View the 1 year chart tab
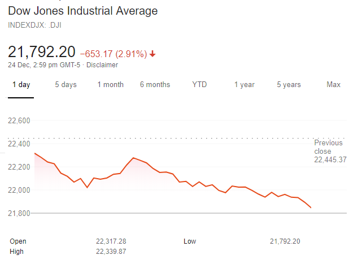362x268 pixels. [245, 85]
